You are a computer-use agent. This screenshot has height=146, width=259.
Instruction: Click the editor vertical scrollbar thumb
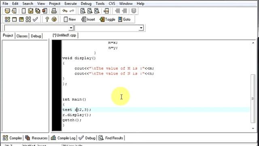pyautogui.click(x=253, y=99)
